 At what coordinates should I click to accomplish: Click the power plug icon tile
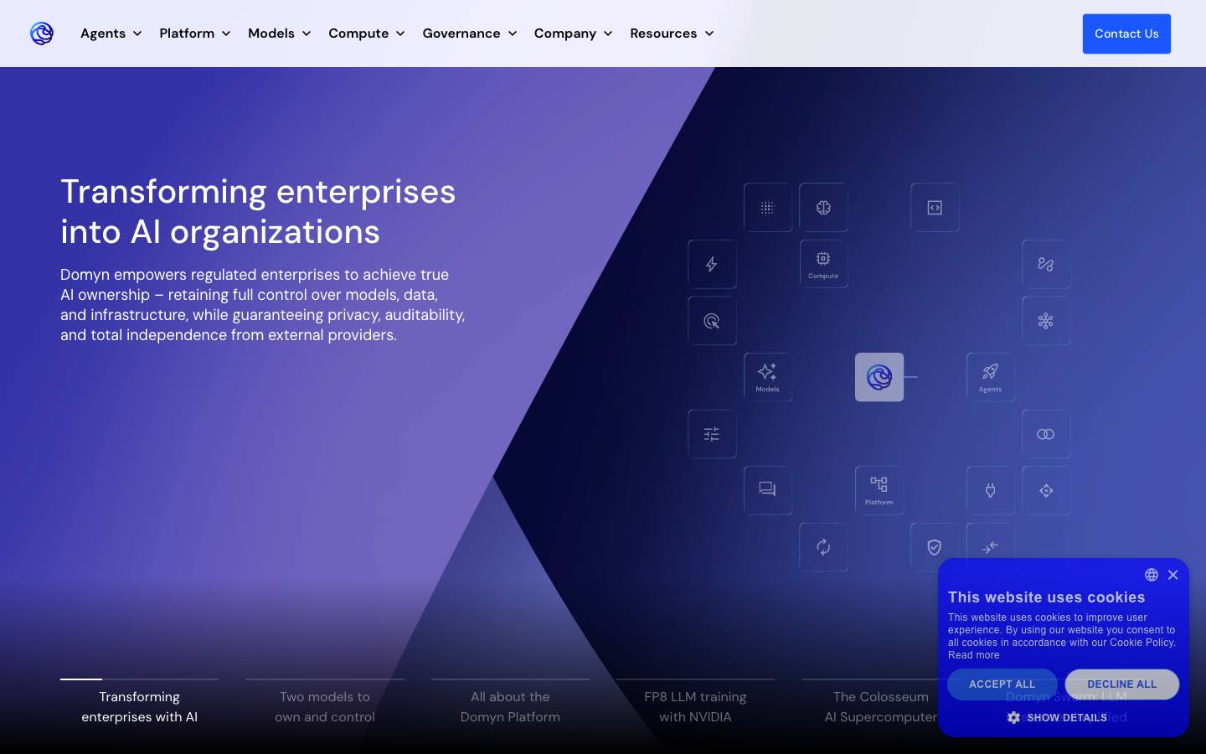(x=991, y=490)
